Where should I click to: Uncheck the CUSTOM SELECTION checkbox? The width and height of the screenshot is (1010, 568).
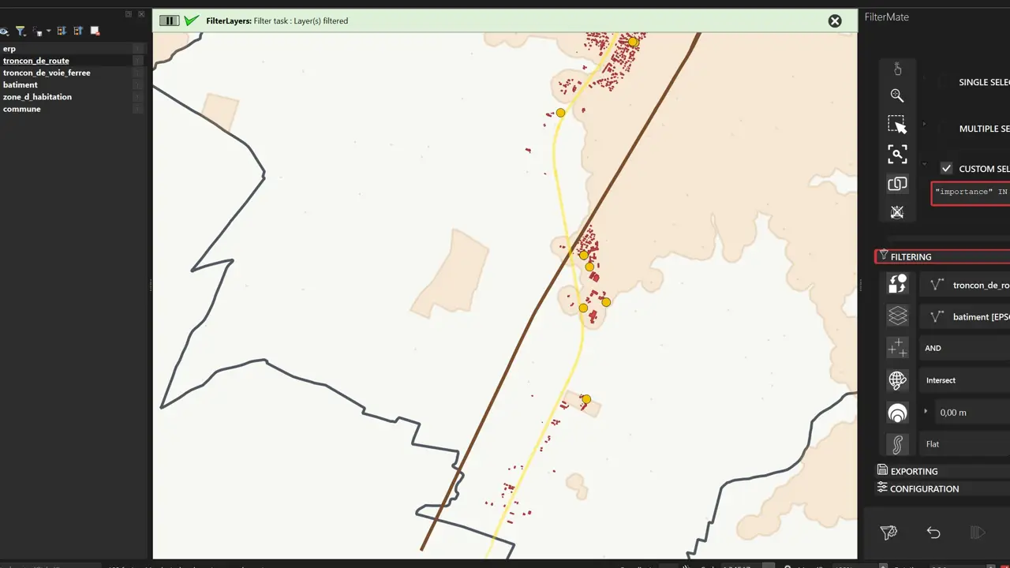point(947,168)
